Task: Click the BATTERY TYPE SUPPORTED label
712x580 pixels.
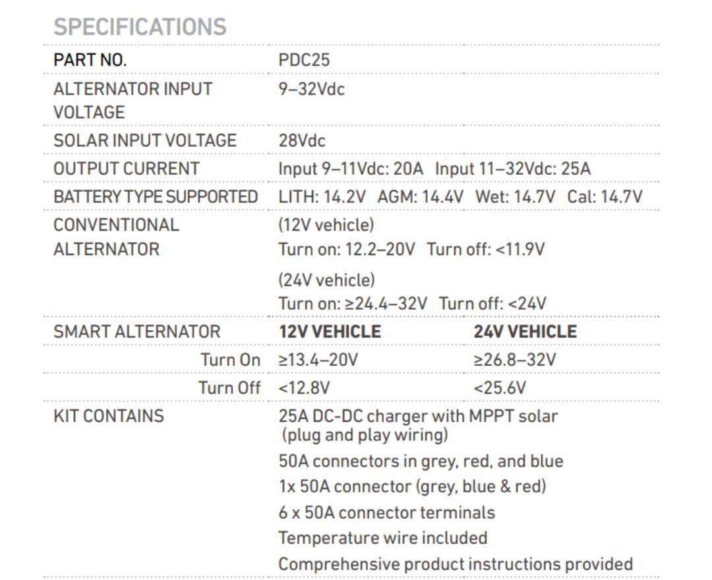Action: click(x=156, y=196)
